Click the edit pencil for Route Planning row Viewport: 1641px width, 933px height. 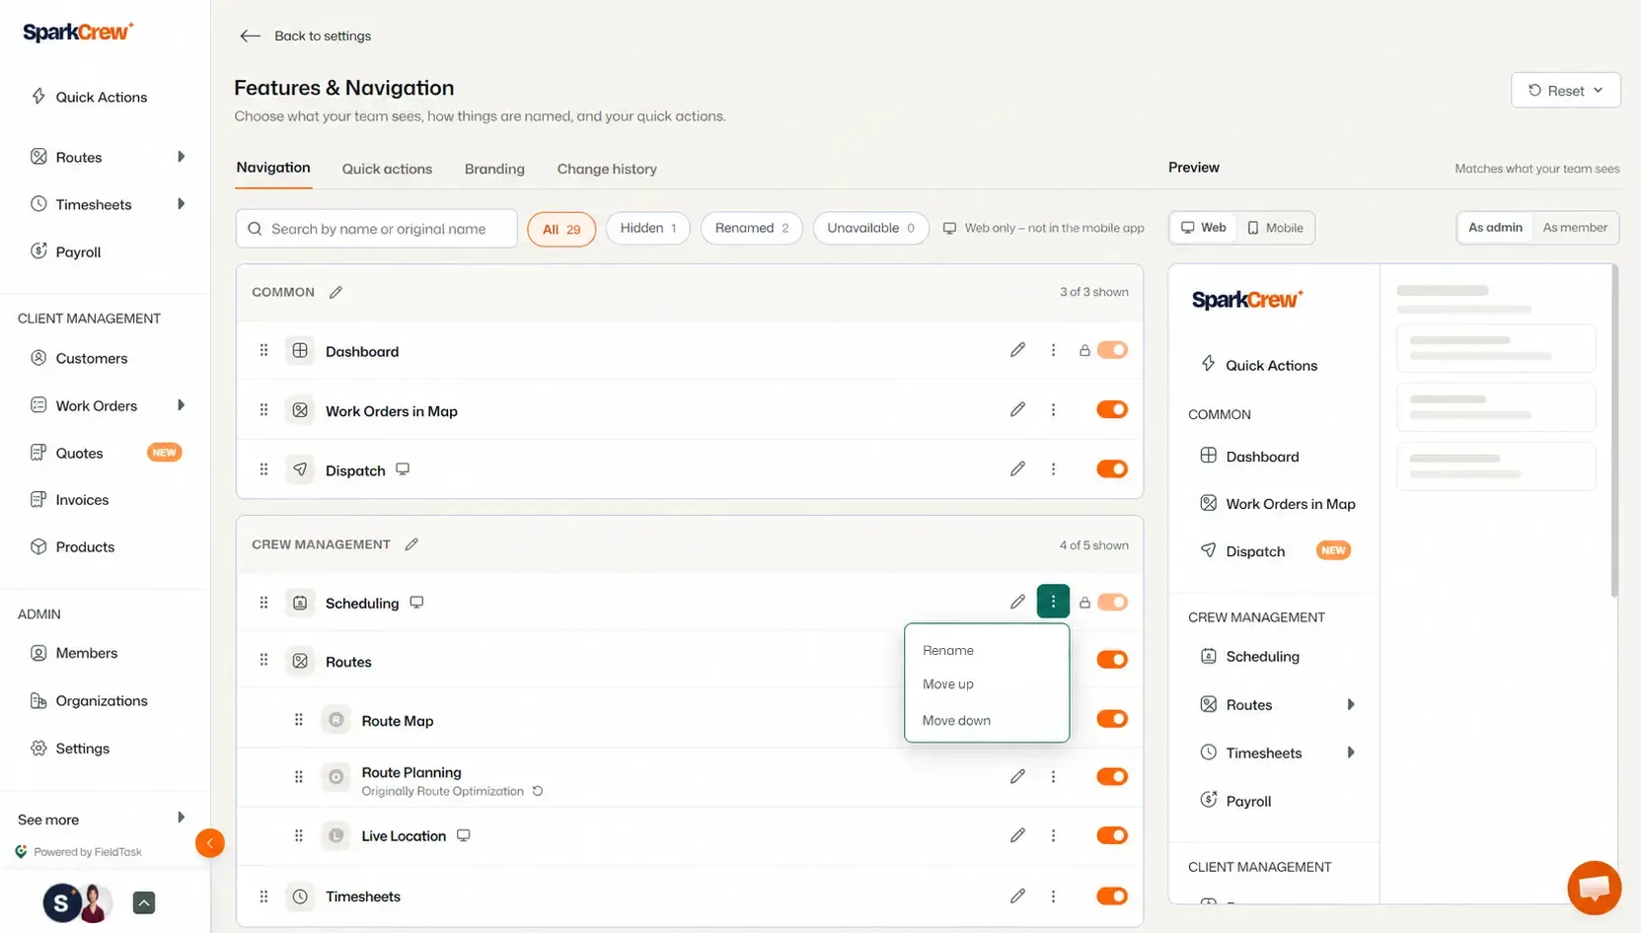pyautogui.click(x=1017, y=776)
